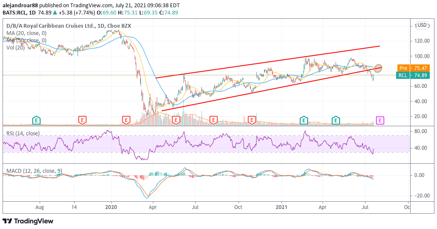The height and width of the screenshot is (229, 437).
Task: Click the first red earnings marker near label 14
Action: (x=82, y=121)
